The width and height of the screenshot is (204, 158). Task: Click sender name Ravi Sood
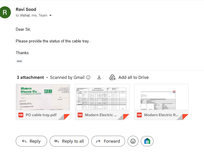tap(26, 9)
